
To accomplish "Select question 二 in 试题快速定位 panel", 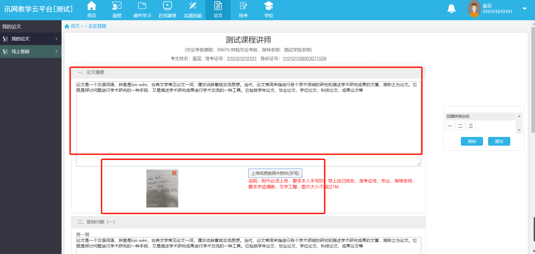I will click(x=460, y=126).
